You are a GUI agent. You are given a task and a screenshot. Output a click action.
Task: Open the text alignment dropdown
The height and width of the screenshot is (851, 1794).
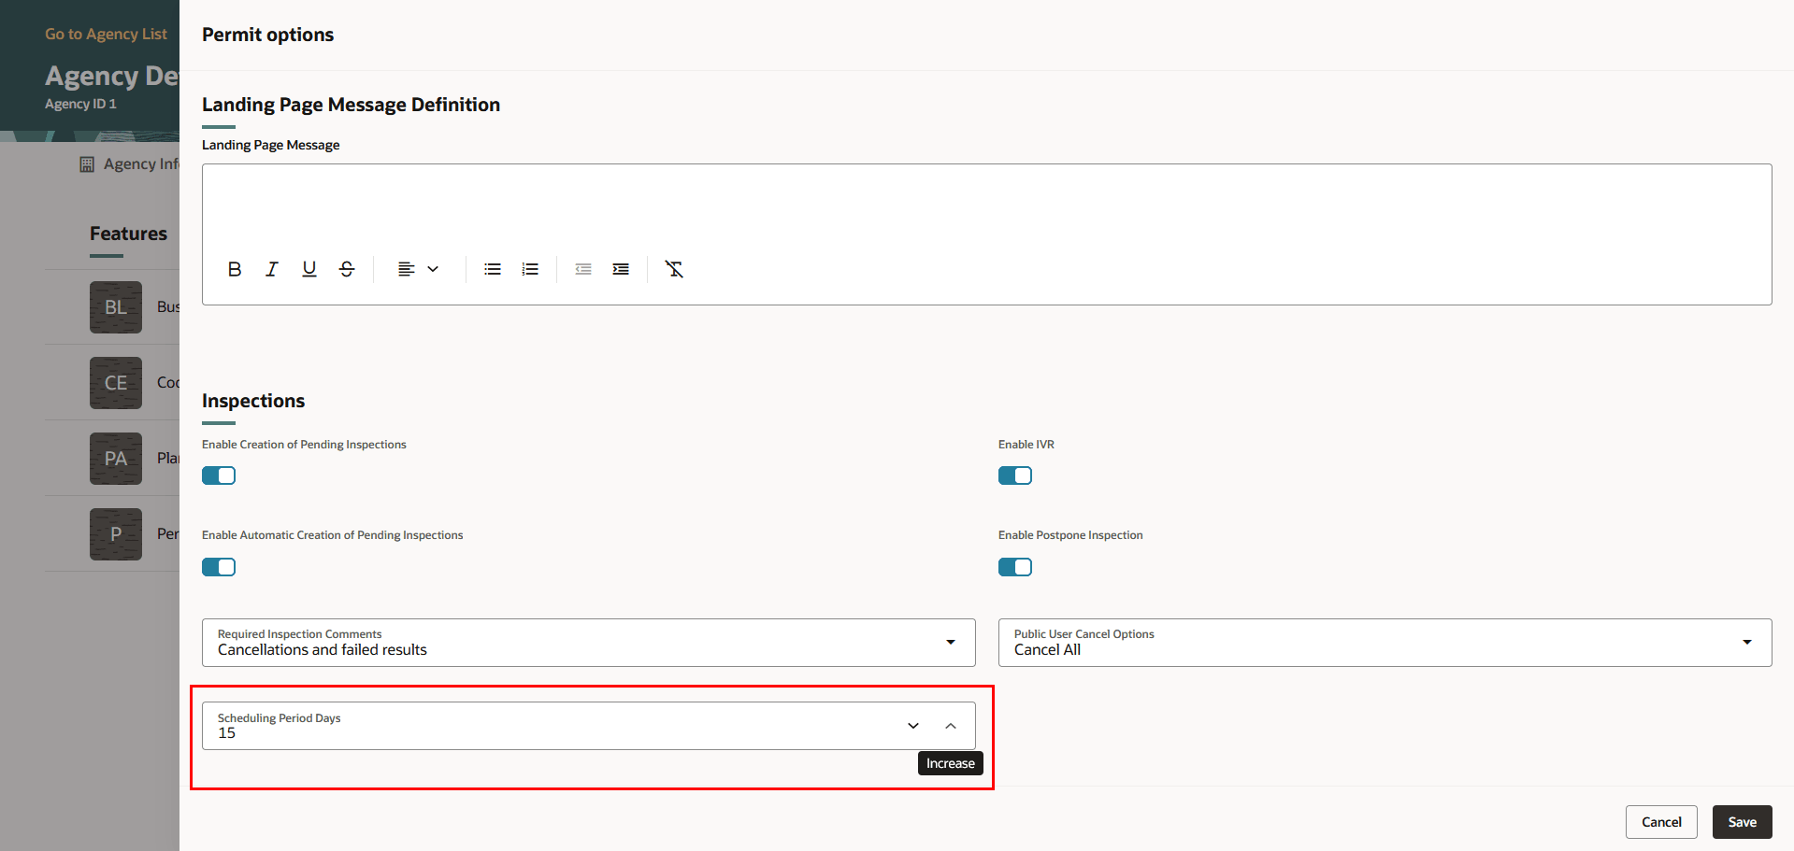pos(418,269)
